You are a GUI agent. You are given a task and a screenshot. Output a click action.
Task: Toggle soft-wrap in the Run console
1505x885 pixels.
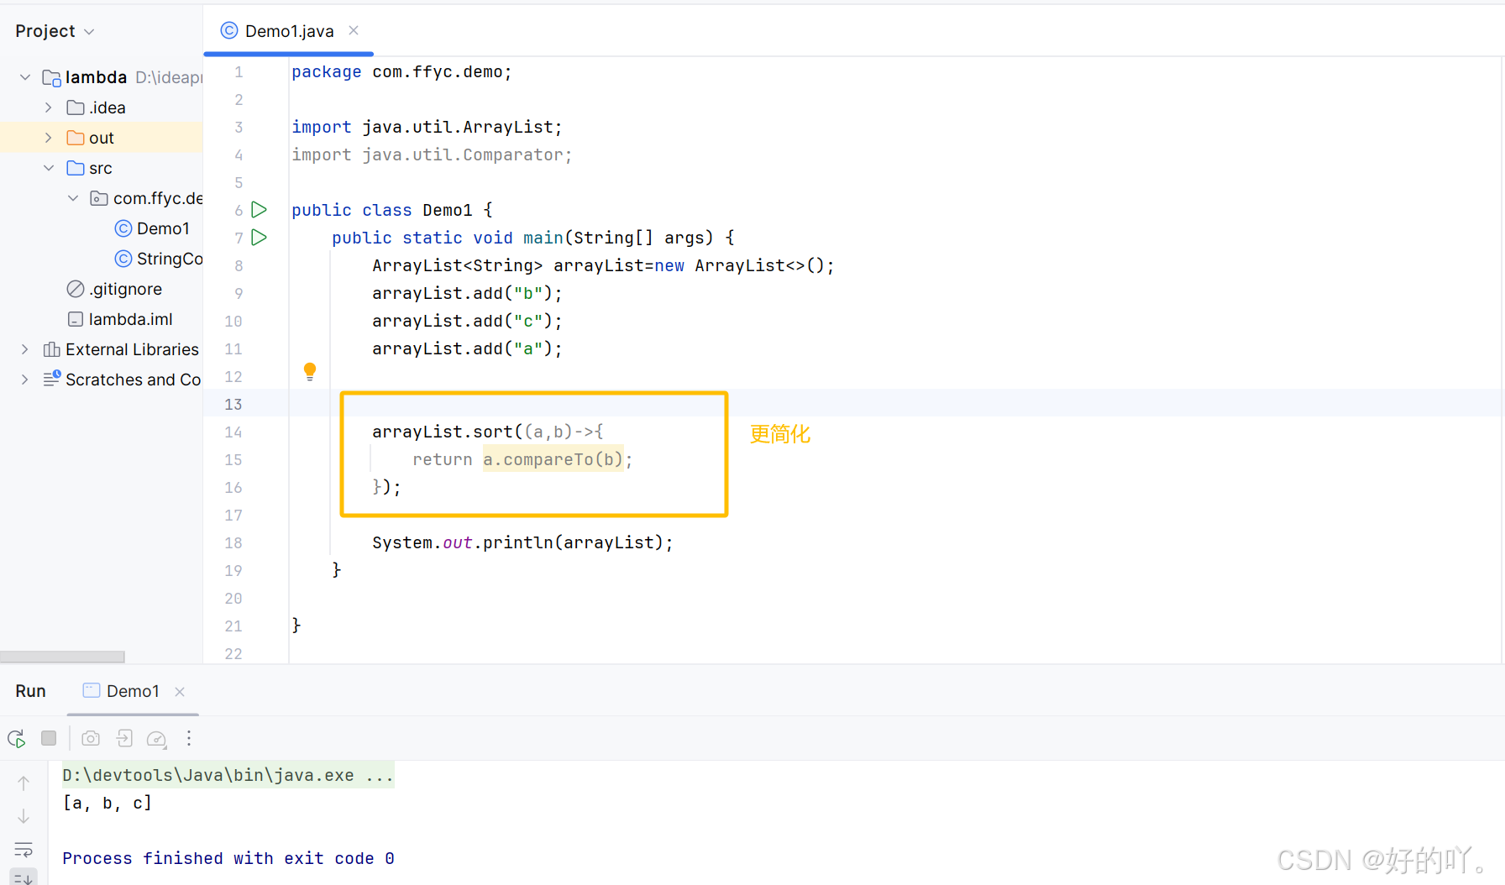click(x=24, y=850)
